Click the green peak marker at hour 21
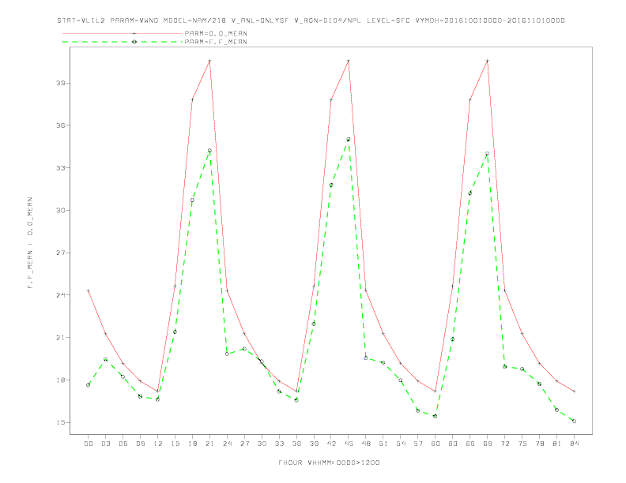The height and width of the screenshot is (483, 626). coord(209,151)
